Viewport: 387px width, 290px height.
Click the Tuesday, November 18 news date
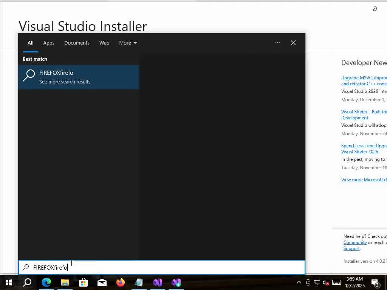click(x=364, y=168)
